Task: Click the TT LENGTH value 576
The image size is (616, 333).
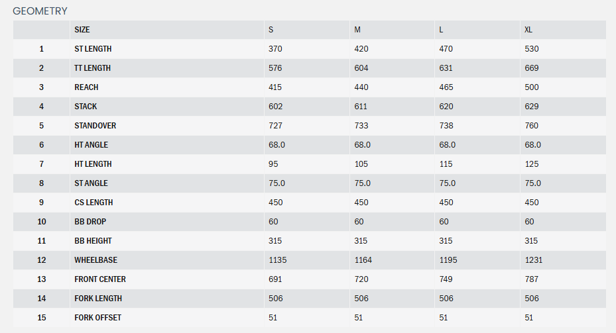Action: [x=275, y=68]
